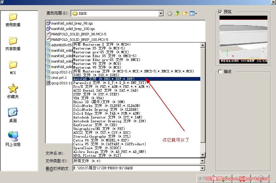The height and width of the screenshot is (183, 276).
Task: Open 网上邻居 network places
Action: 13,139
